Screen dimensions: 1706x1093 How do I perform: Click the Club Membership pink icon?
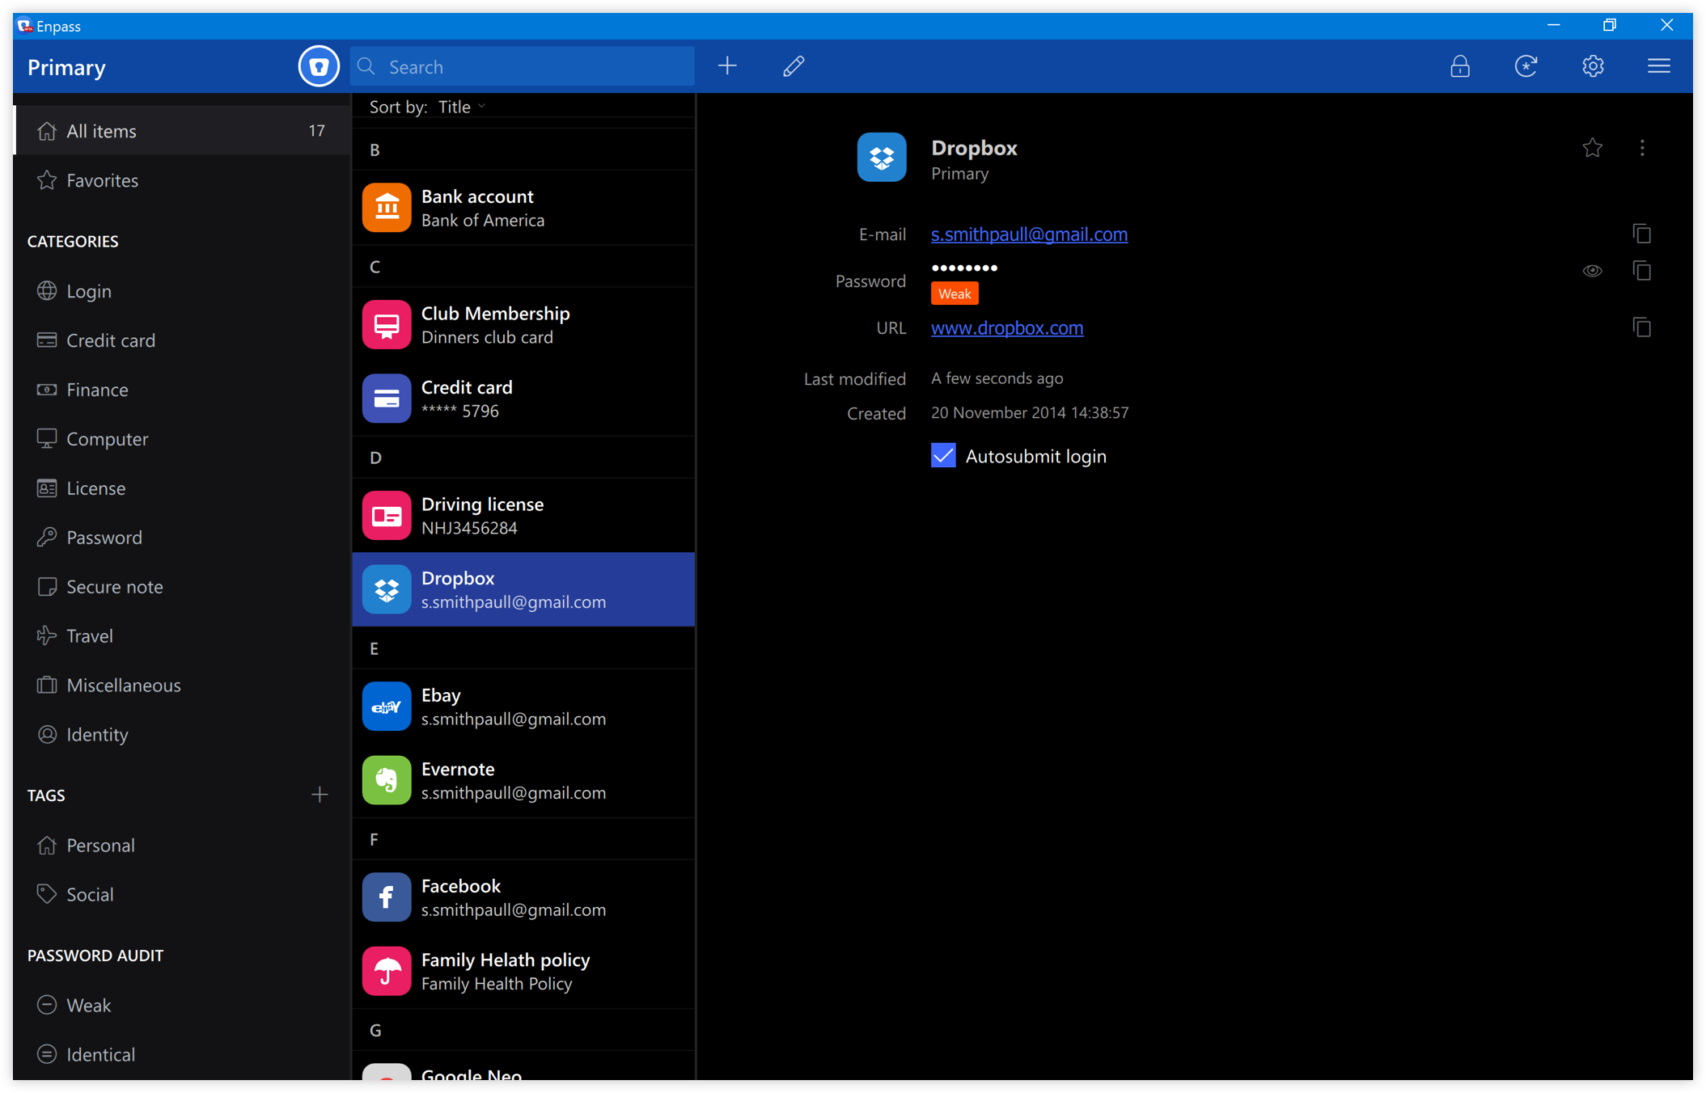tap(387, 325)
